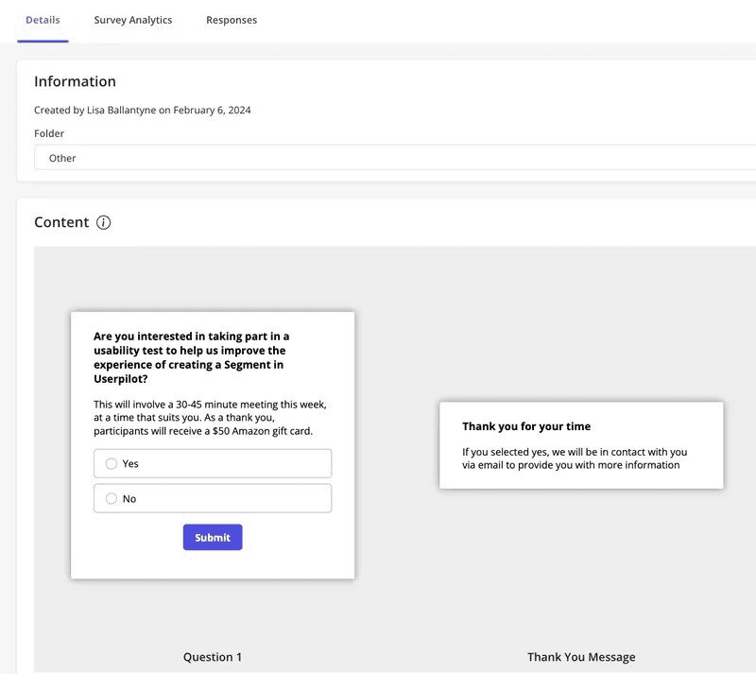This screenshot has width=756, height=674.
Task: Open the Content info tooltip icon
Action: [103, 222]
